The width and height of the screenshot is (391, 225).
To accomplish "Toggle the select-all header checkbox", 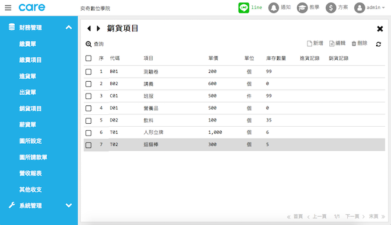I will (88, 58).
